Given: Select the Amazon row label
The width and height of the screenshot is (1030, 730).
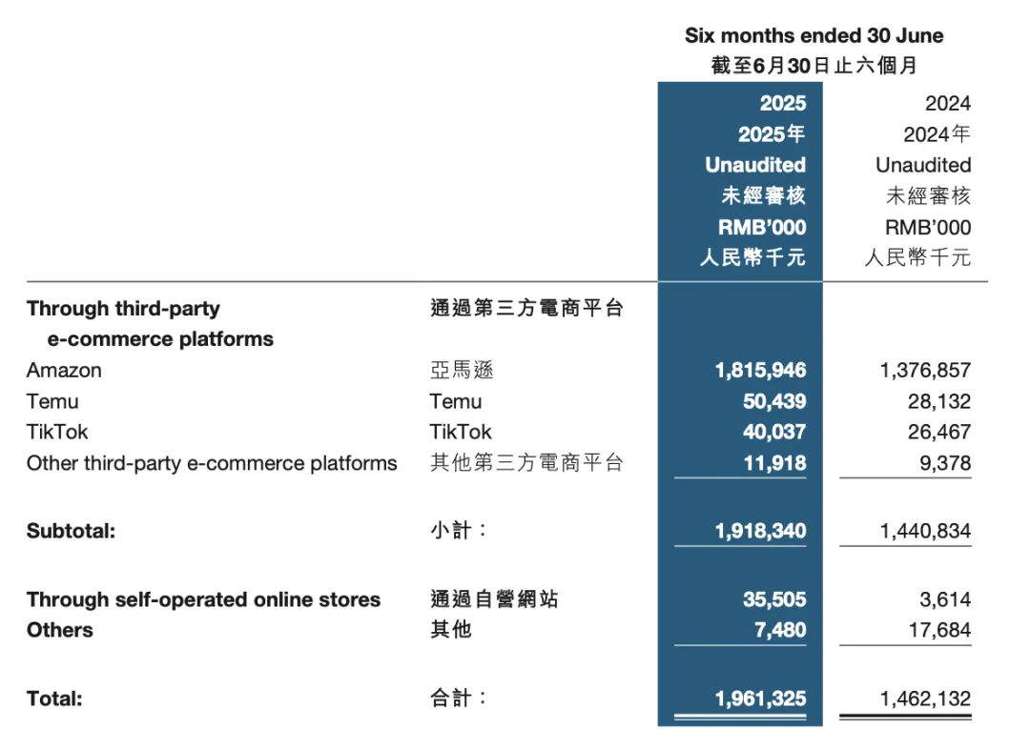Looking at the screenshot, I should [64, 371].
